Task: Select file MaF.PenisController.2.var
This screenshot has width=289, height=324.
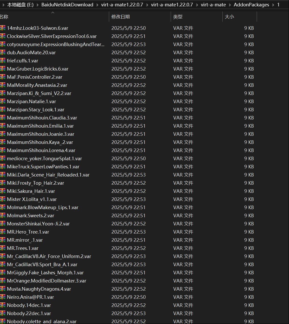Action: tap(35, 77)
